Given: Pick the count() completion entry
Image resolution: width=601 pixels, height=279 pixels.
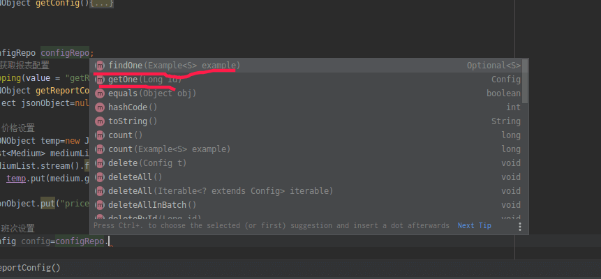Looking at the screenshot, I should tap(126, 135).
